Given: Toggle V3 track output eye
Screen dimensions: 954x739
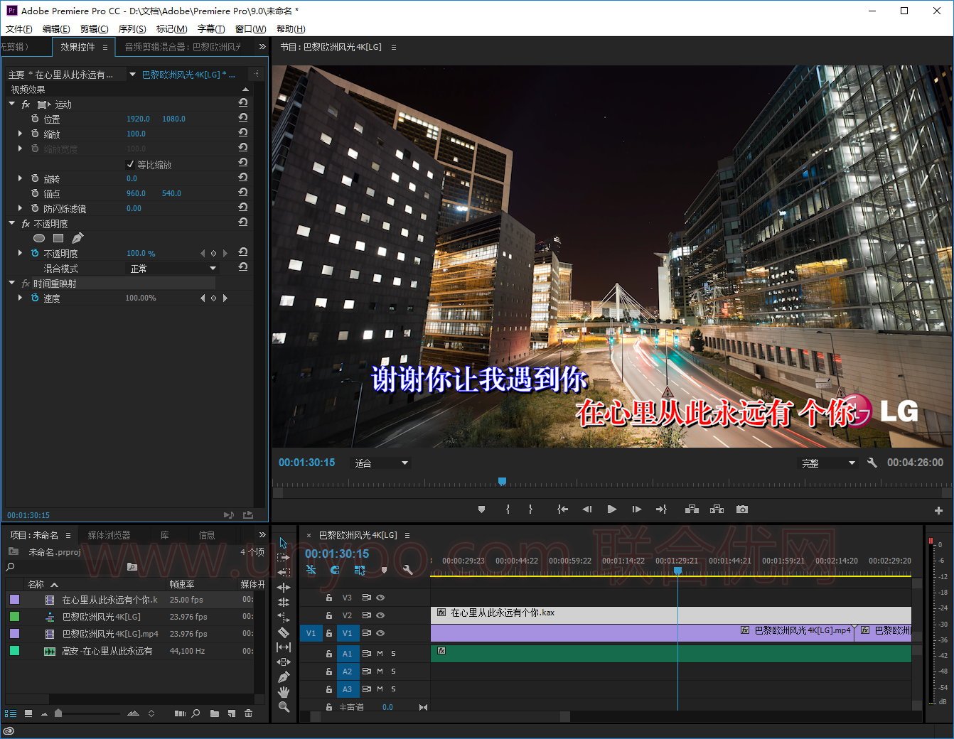Looking at the screenshot, I should coord(380,598).
